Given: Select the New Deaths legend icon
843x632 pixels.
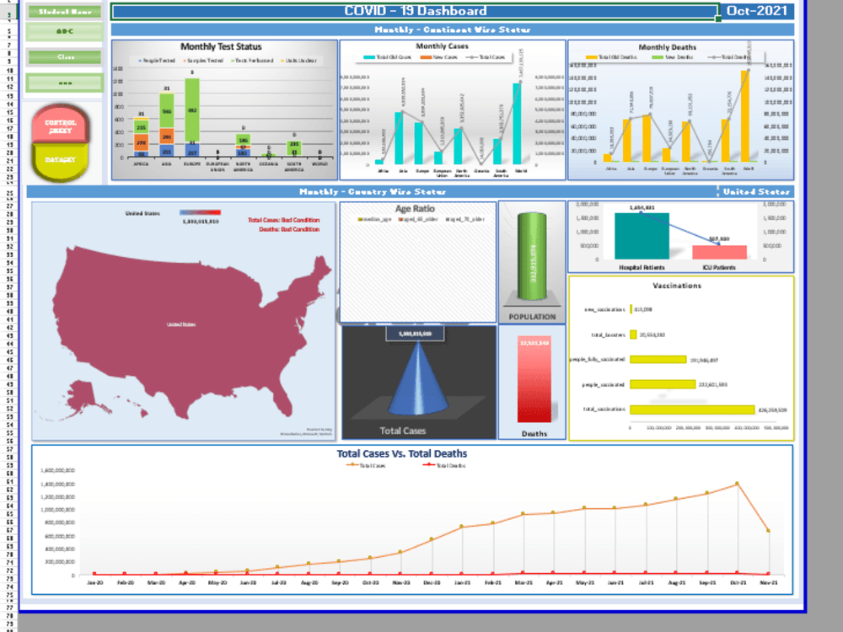Looking at the screenshot, I should pyautogui.click(x=656, y=56).
